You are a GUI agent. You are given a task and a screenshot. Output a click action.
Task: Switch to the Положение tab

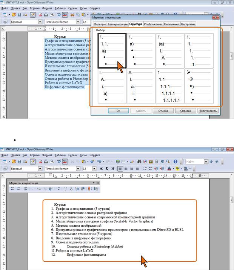click(x=171, y=24)
